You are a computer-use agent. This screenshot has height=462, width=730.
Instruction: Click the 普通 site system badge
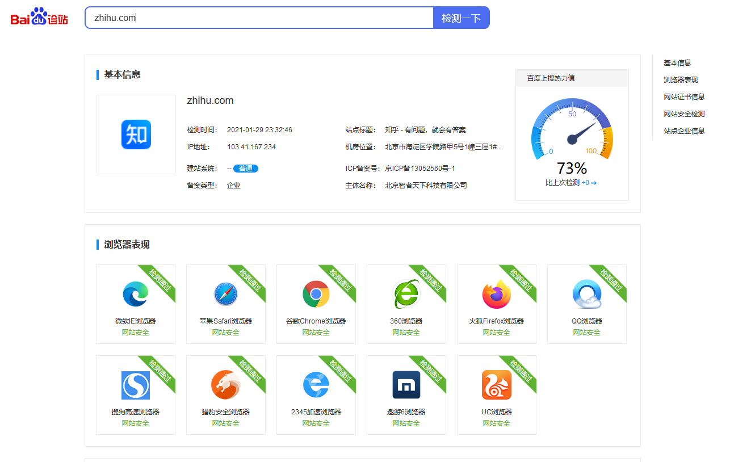point(246,169)
